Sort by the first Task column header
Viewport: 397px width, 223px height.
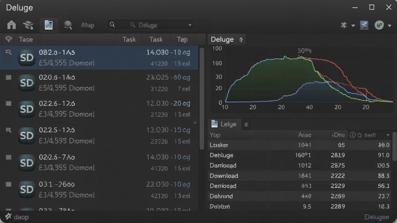[x=129, y=39]
